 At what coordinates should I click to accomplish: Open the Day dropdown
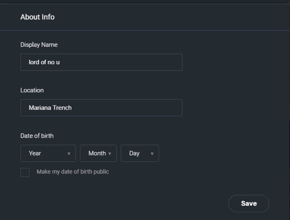(140, 153)
